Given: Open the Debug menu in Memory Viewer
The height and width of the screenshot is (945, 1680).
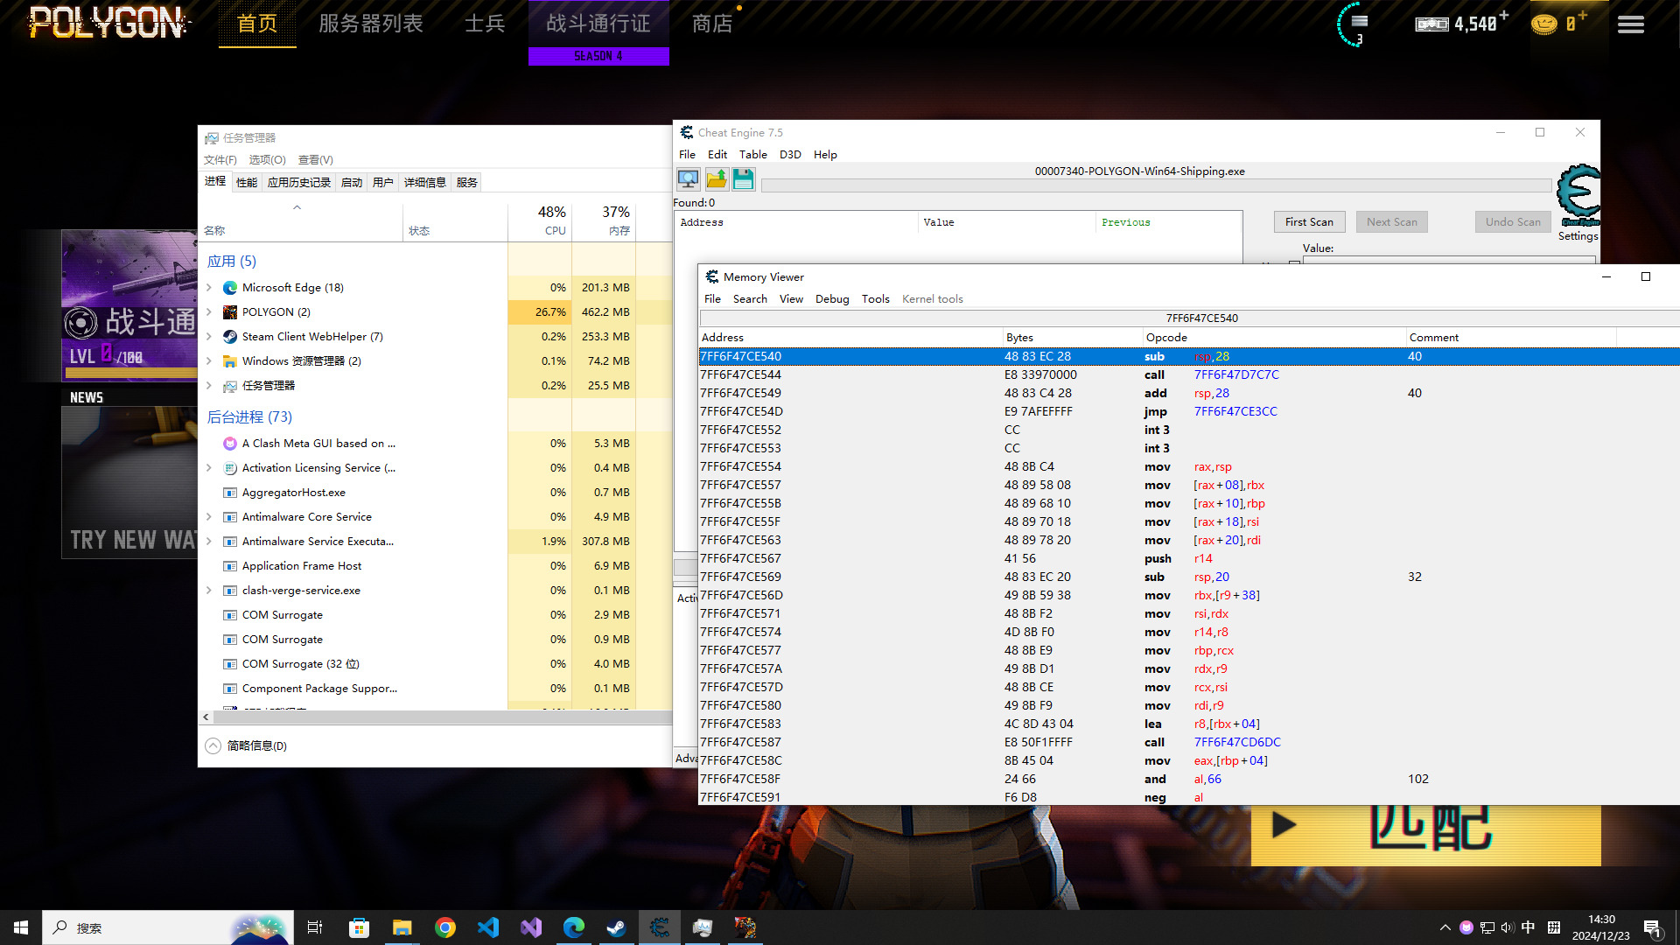Looking at the screenshot, I should pyautogui.click(x=832, y=298).
